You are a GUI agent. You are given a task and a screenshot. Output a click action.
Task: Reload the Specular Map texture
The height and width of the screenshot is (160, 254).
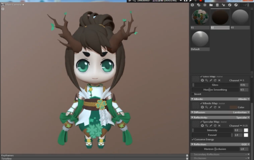(215, 126)
